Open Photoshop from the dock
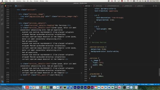This screenshot has height=90, width=160. click(x=82, y=87)
